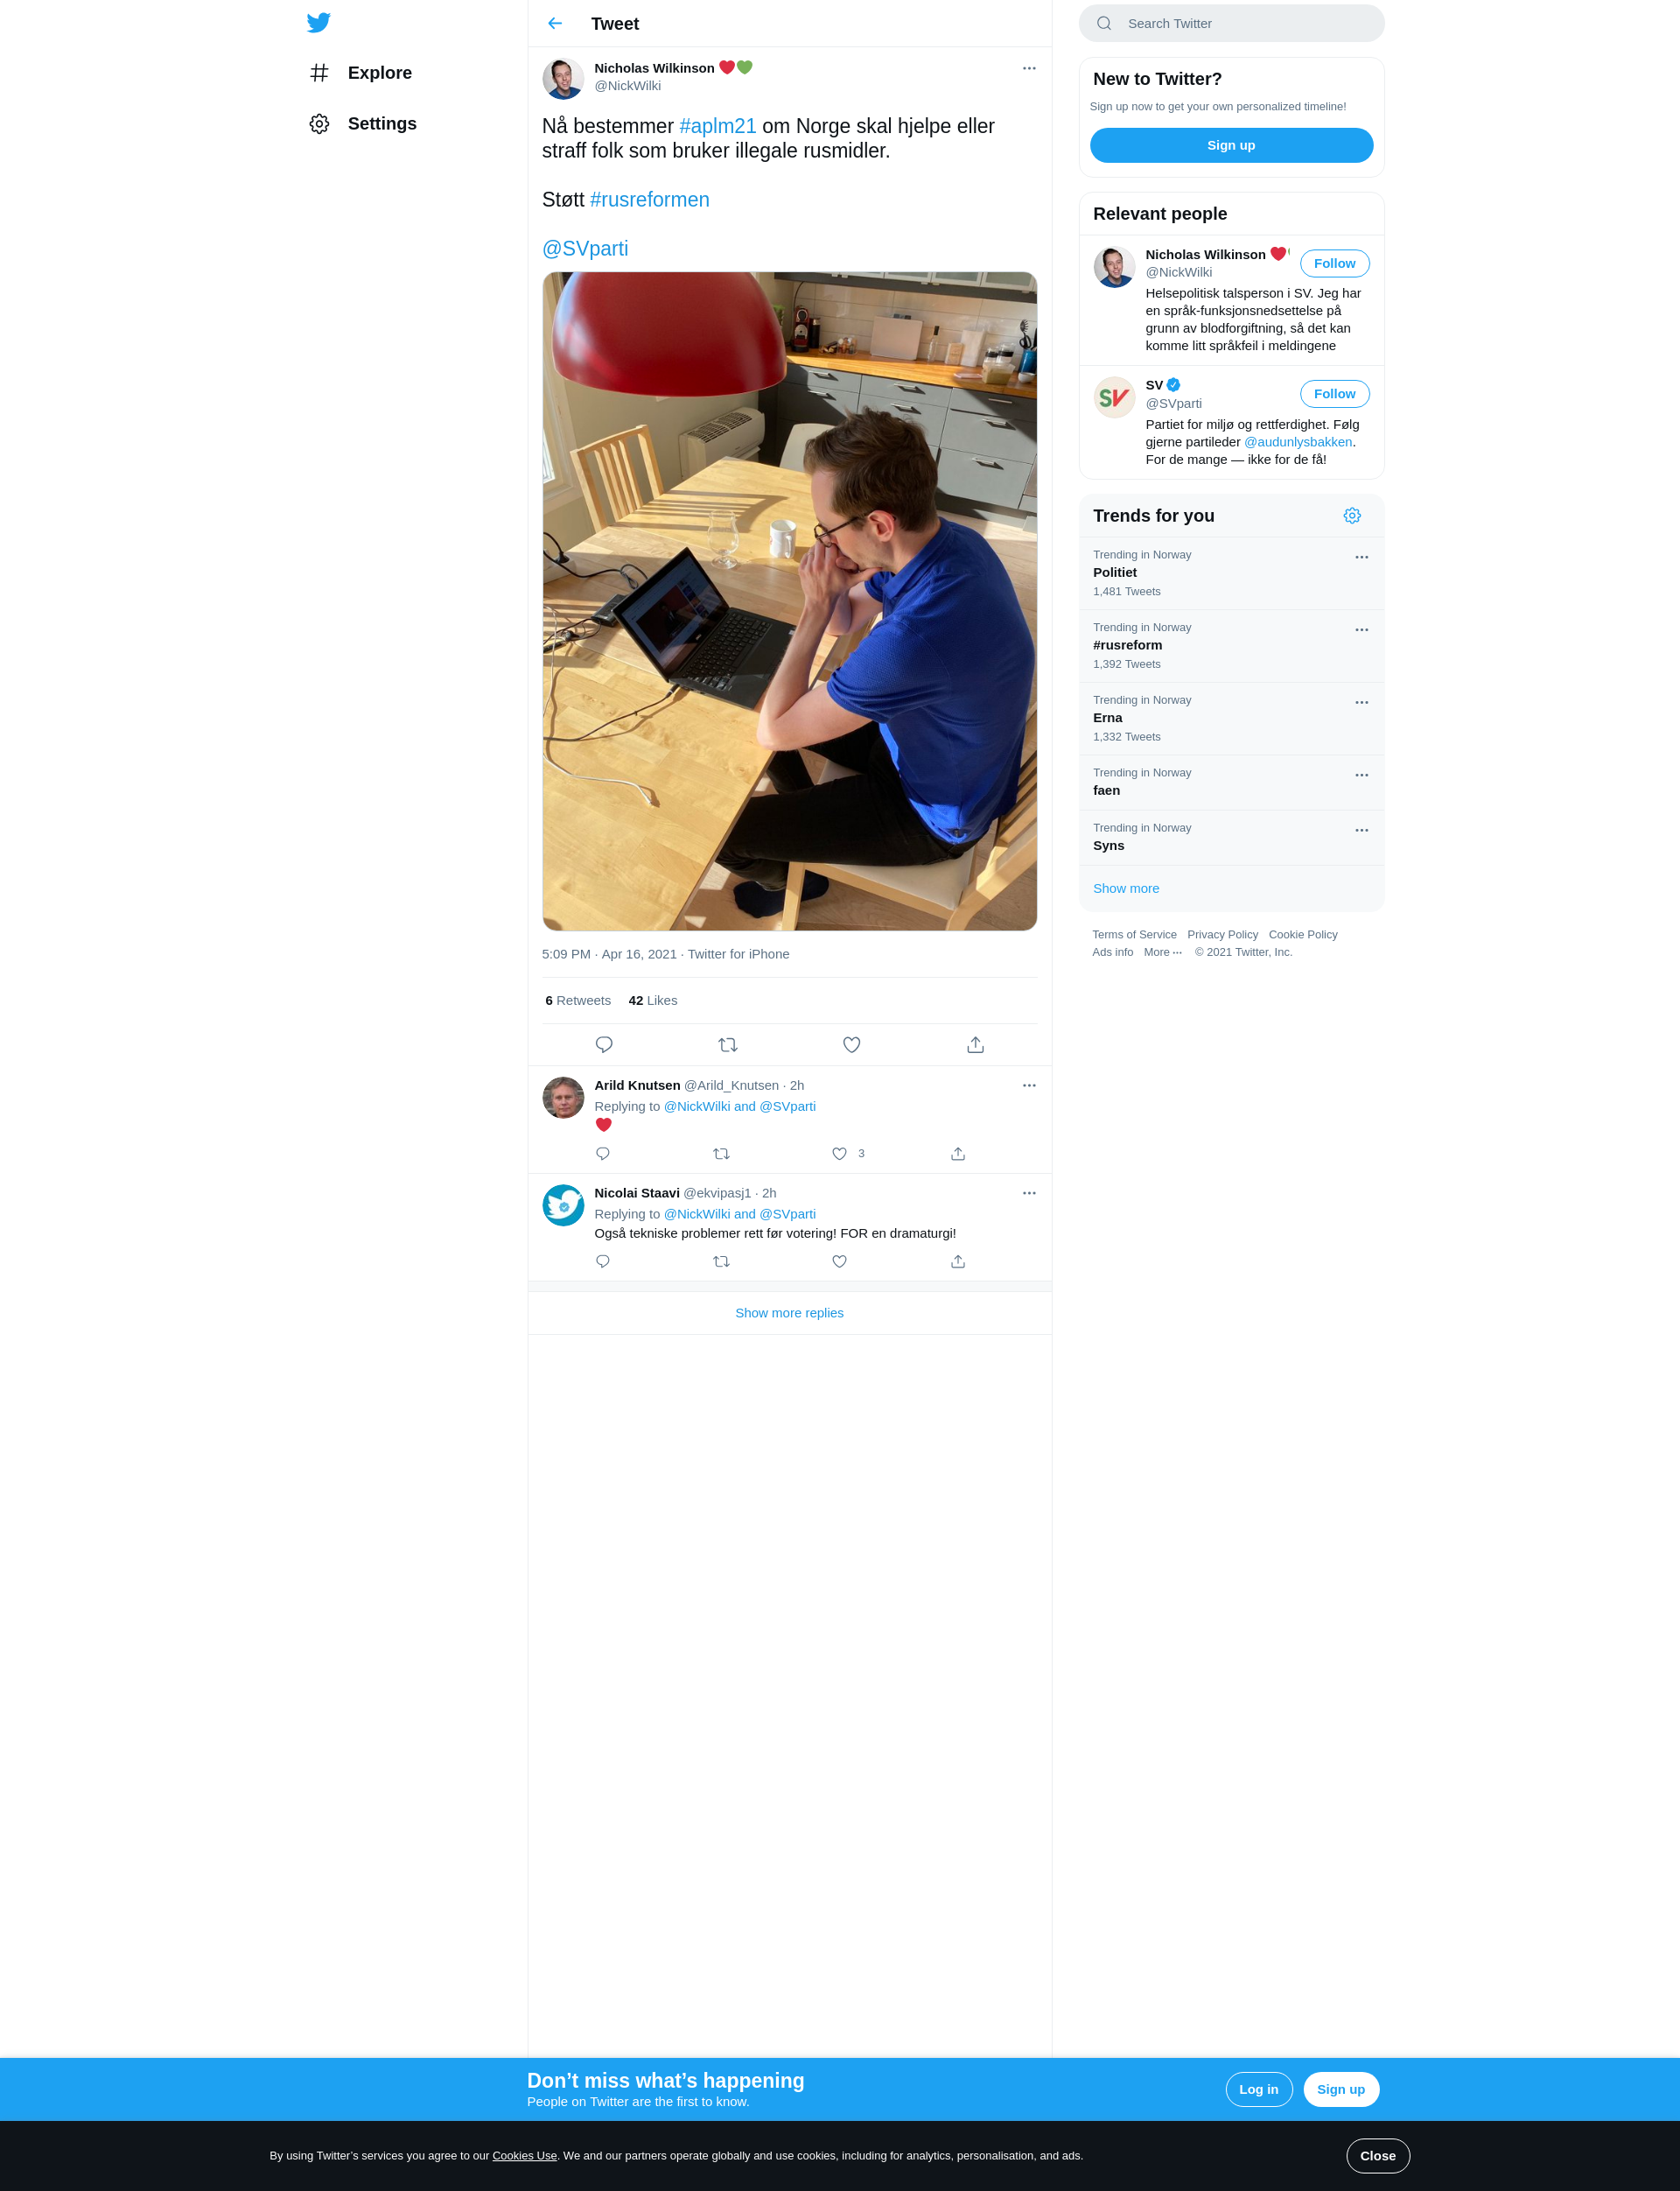Open Nicholas Wilkinson's avatar on the tweet
1680x2191 pixels.
[563, 78]
